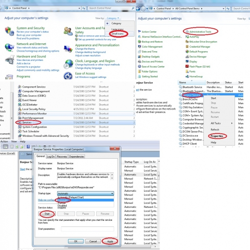
Task: Select the Component Services shortcut icon
Action: (x=20, y=87)
